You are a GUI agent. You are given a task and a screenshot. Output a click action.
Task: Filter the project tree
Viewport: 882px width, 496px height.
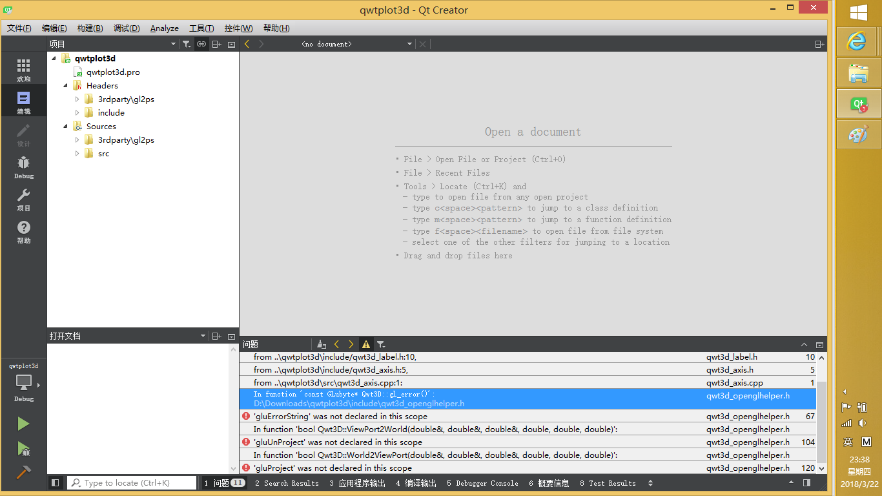[x=187, y=44]
